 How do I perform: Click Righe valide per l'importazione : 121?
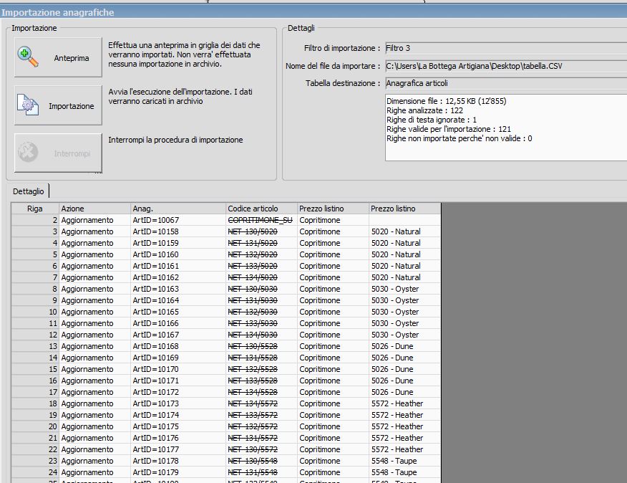449,130
